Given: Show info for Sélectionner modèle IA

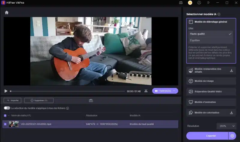Looking at the screenshot, I should click(219, 14).
